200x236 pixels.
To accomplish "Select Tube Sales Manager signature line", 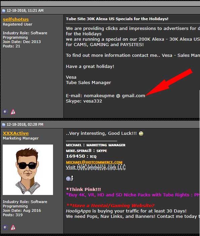I will tap(88, 82).
